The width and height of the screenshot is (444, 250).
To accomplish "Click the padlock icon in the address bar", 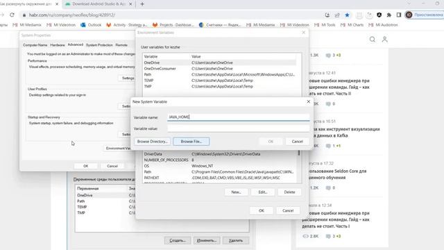I will coord(24,15).
